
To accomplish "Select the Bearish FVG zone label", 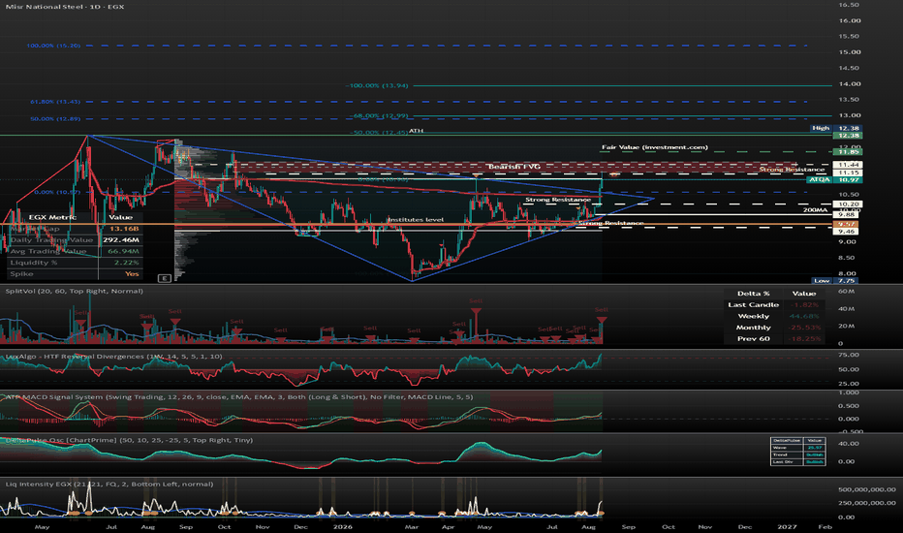I will (514, 167).
